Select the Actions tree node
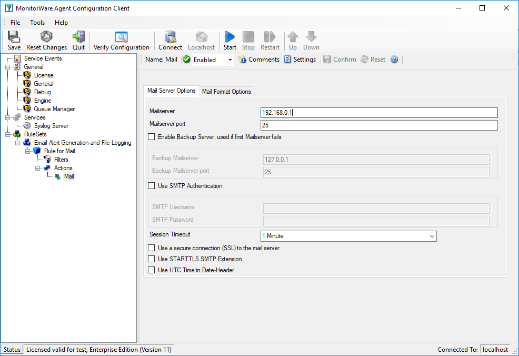This screenshot has width=519, height=356. point(63,168)
